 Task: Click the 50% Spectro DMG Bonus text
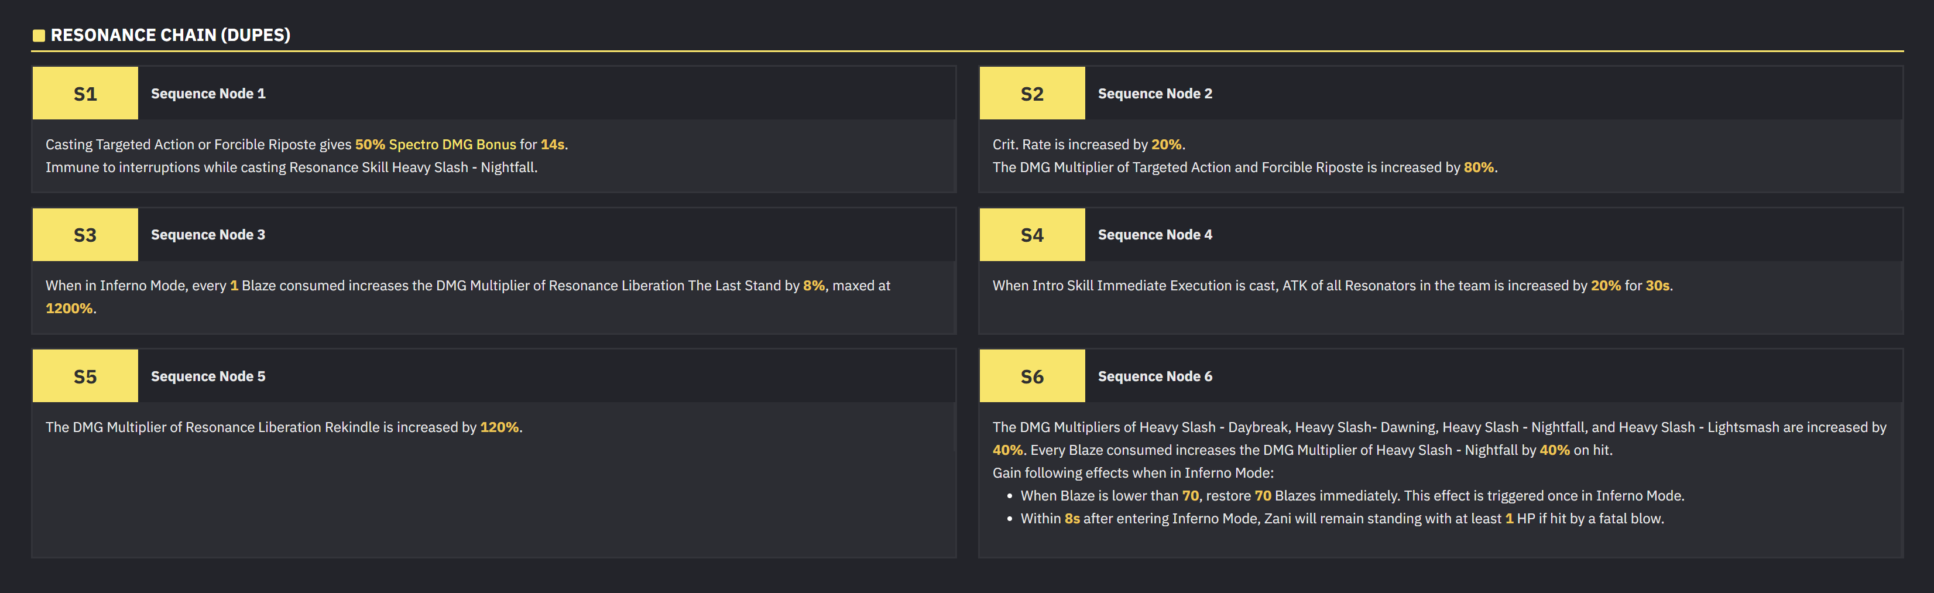(436, 144)
